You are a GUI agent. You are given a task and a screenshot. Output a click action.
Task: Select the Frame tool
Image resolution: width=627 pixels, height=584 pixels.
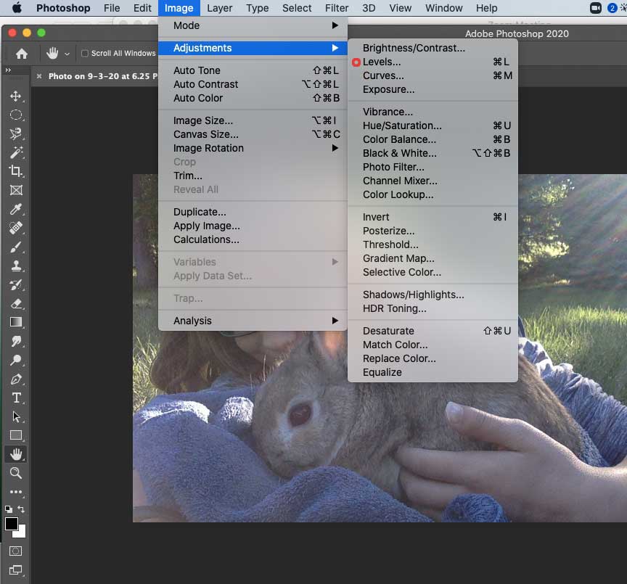point(16,190)
